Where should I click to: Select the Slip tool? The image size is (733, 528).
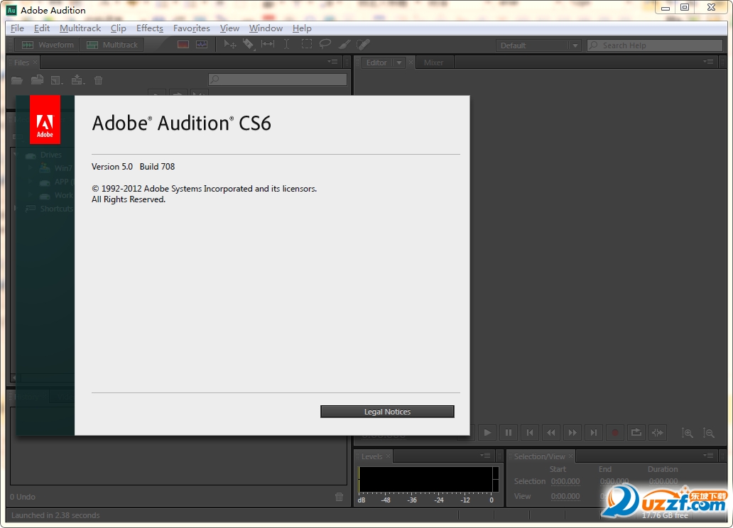click(267, 45)
